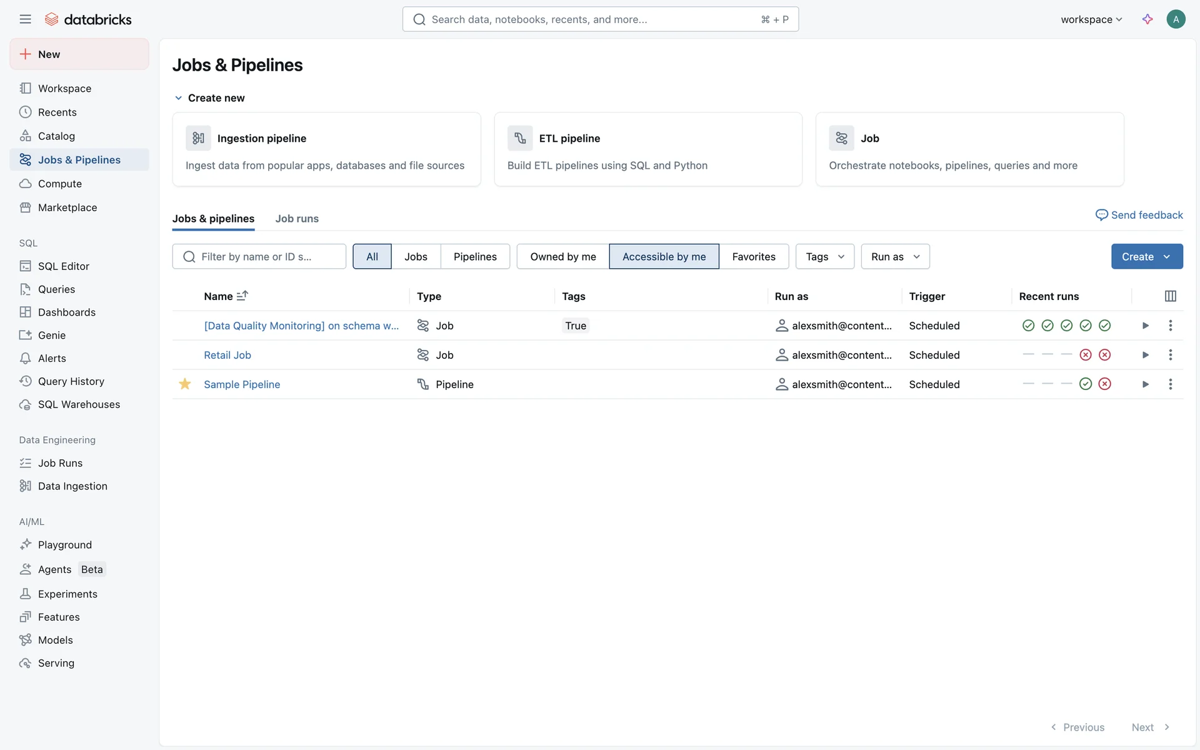Image resolution: width=1200 pixels, height=750 pixels.
Task: Open SQL Warehouses in sidebar
Action: click(x=79, y=404)
